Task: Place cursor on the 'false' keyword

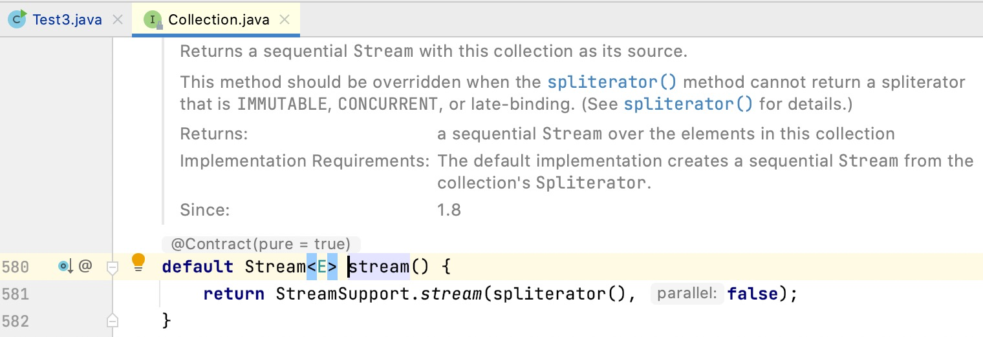Action: click(x=753, y=294)
